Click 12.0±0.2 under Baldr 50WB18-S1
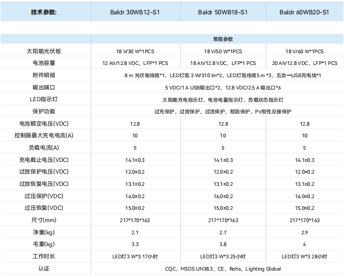 tap(223, 172)
